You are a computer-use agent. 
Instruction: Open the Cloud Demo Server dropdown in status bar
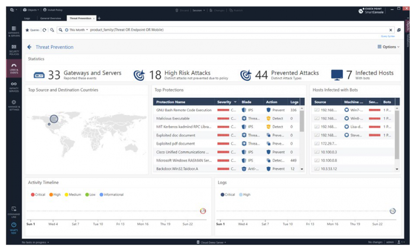pos(211,242)
